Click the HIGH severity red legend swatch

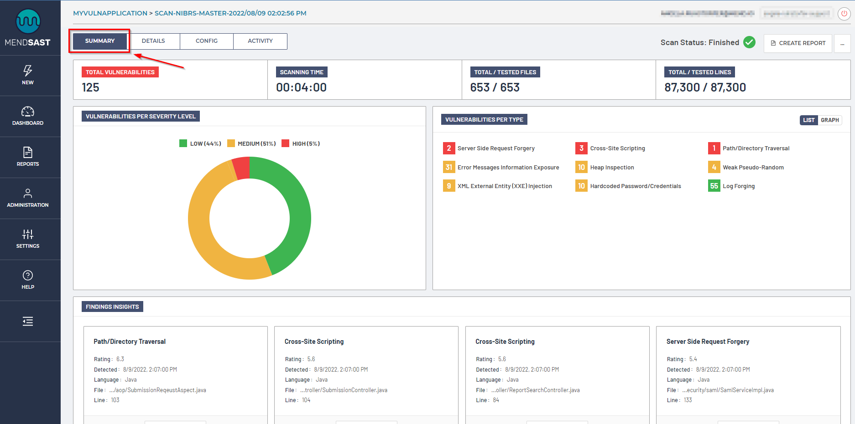[x=286, y=143]
